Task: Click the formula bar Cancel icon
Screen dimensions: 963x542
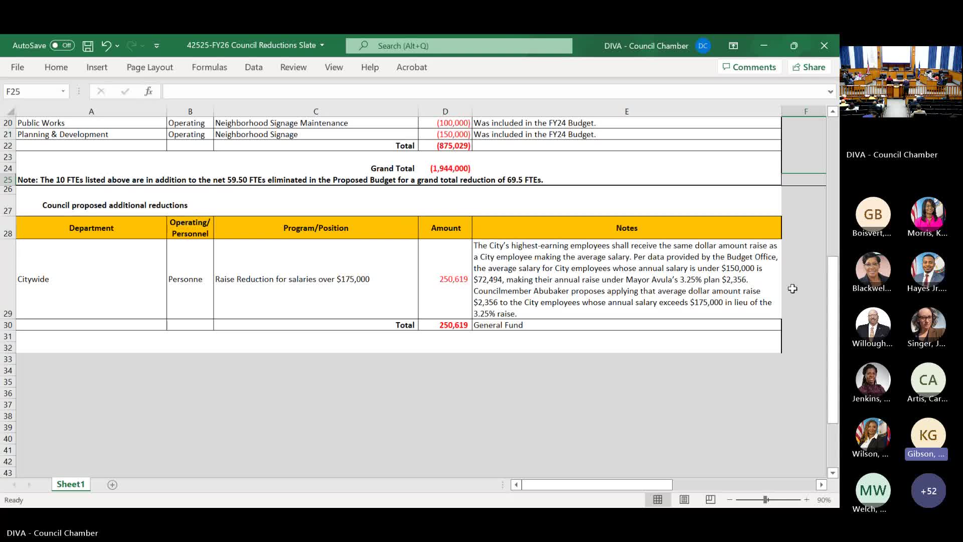Action: 101,91
